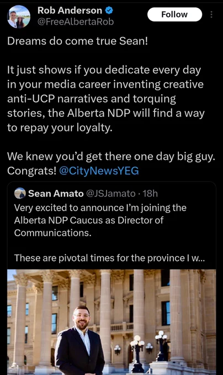This screenshot has height=375, width=223.
Task: Follow Rob Anderson
Action: (174, 14)
